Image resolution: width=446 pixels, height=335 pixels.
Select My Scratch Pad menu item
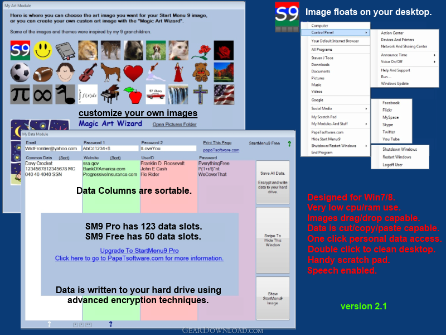[x=324, y=117]
